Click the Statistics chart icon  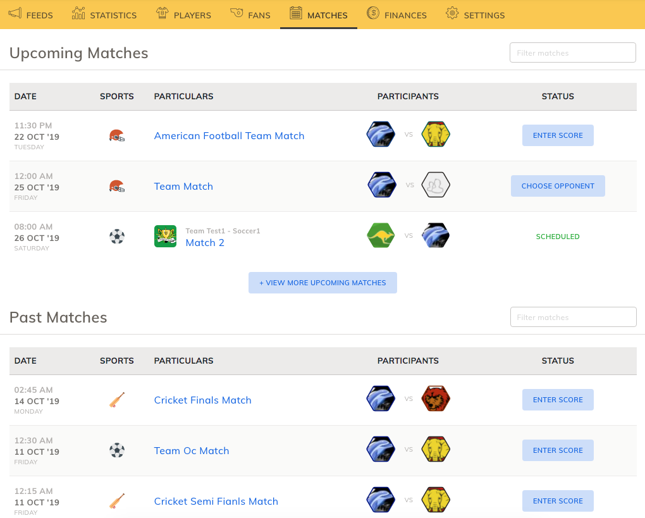pos(78,13)
